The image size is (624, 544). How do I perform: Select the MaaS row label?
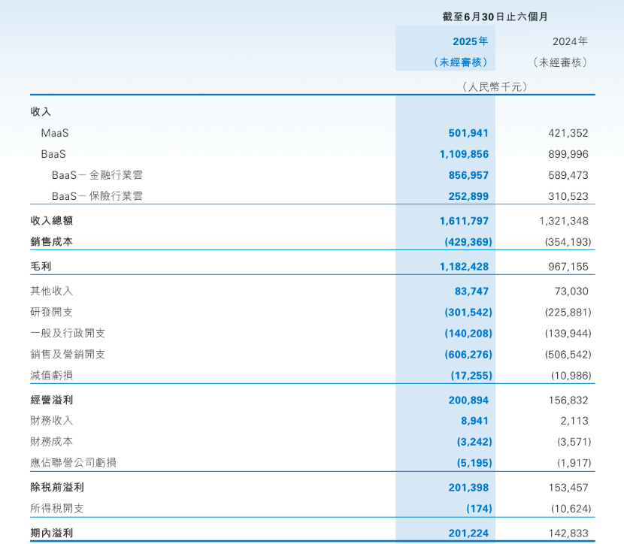coord(55,133)
